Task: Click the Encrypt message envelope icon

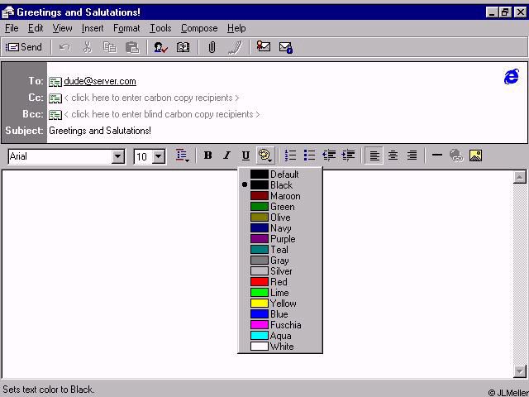Action: [x=286, y=47]
